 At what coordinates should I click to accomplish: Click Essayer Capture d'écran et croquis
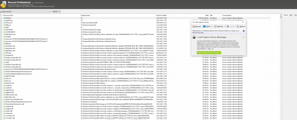click(209, 53)
